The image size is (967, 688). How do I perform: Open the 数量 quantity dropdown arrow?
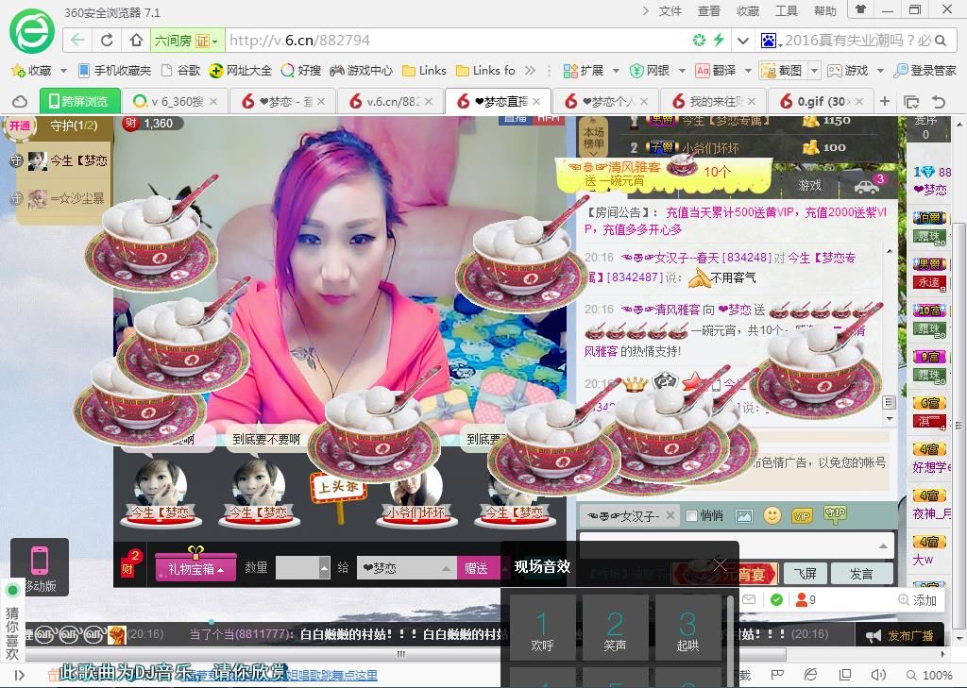tap(325, 568)
